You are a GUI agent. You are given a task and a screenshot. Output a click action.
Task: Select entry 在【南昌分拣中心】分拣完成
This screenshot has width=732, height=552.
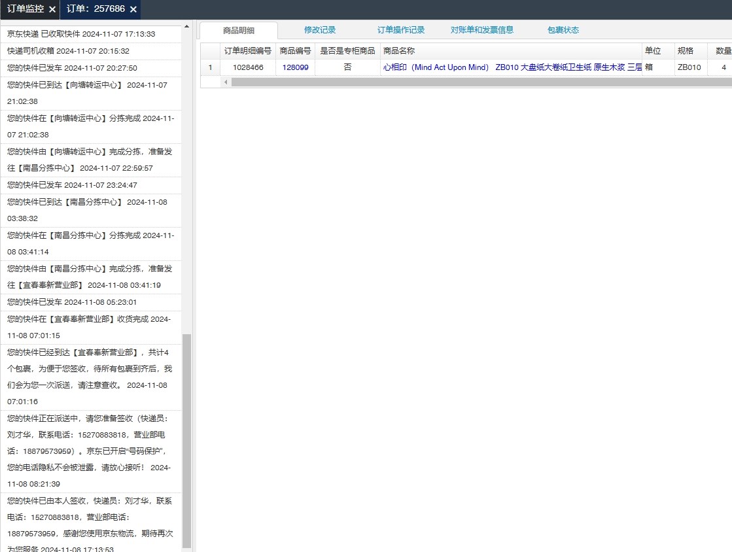[91, 243]
